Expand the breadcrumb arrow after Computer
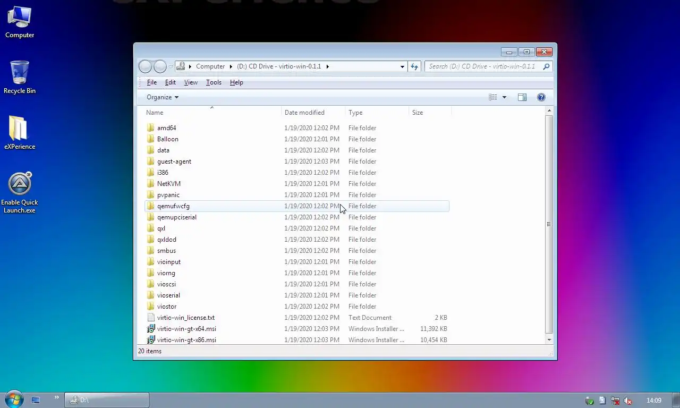This screenshot has height=408, width=680. [x=231, y=66]
